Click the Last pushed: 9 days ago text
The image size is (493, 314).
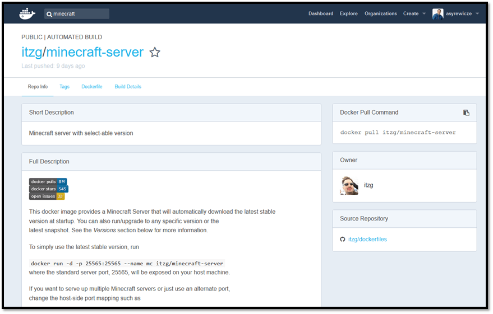tap(53, 66)
